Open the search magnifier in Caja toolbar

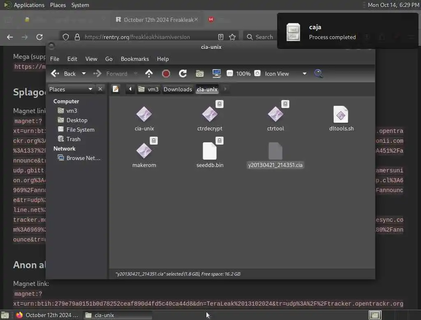[319, 74]
